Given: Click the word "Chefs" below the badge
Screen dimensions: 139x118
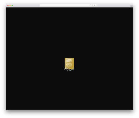Looking at the screenshot, I should pyautogui.click(x=71, y=70).
